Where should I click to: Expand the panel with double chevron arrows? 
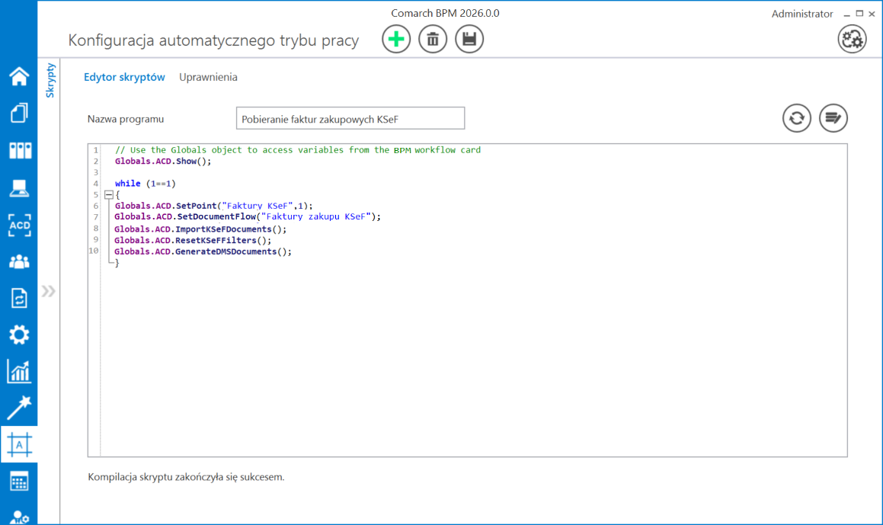point(49,290)
